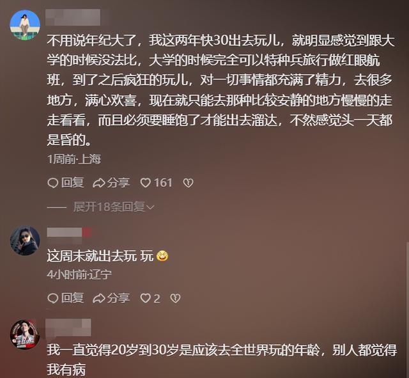Open the third commenter's blurred username
Image resolution: width=409 pixels, height=378 pixels.
click(x=68, y=327)
